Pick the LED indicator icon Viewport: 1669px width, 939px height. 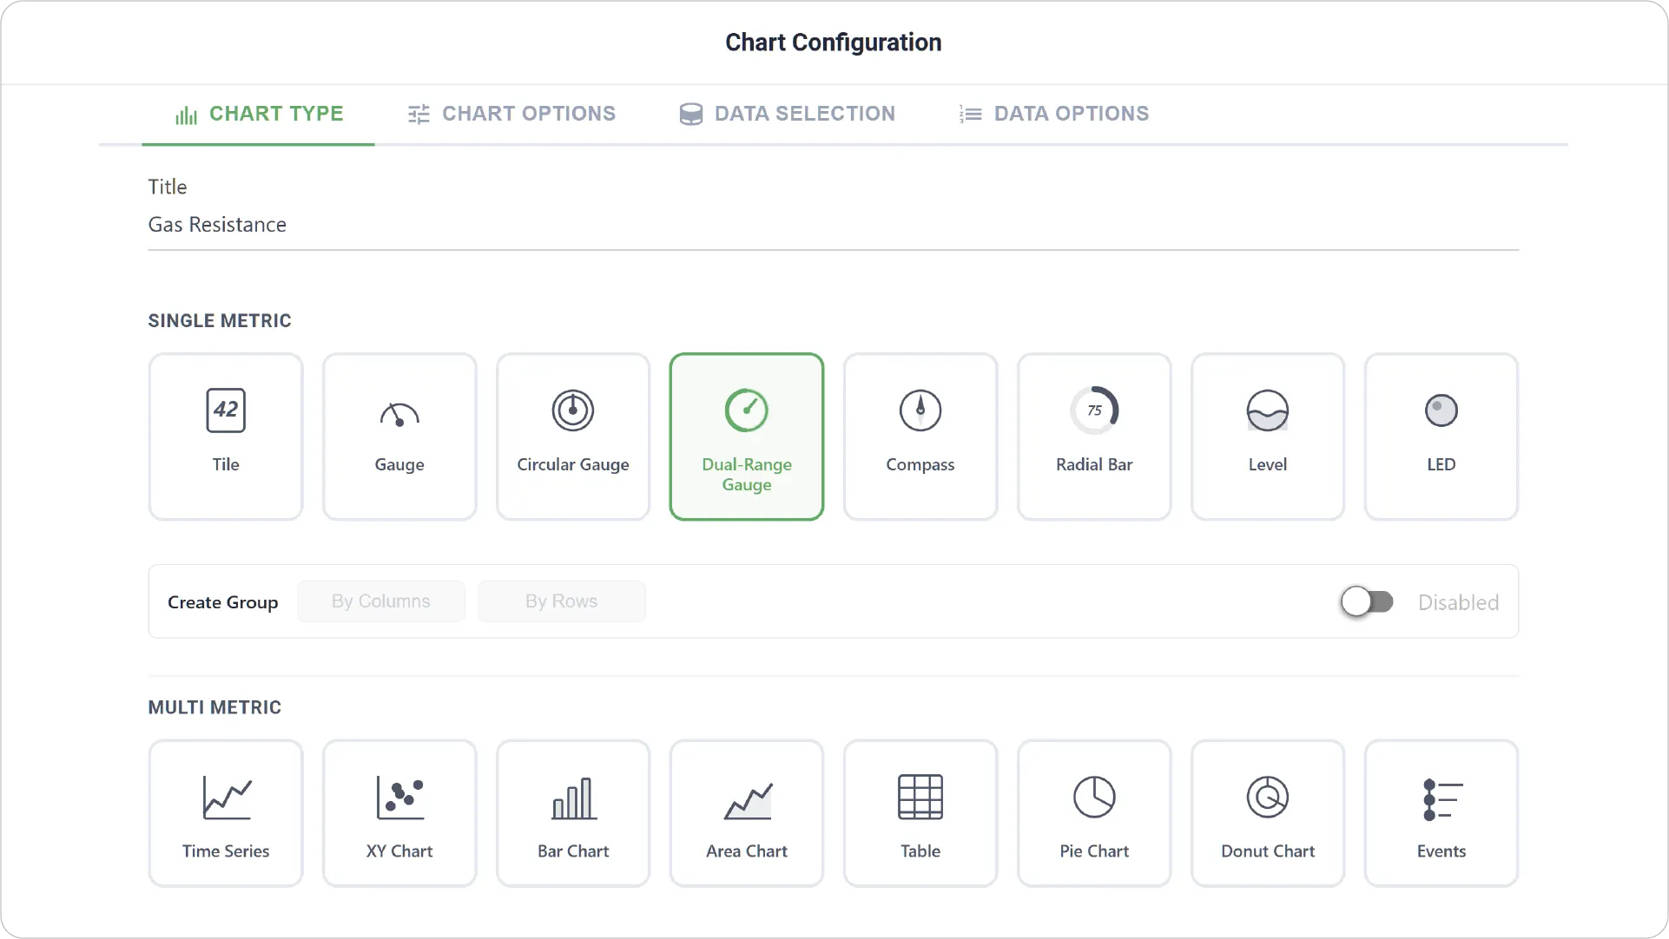pos(1441,410)
